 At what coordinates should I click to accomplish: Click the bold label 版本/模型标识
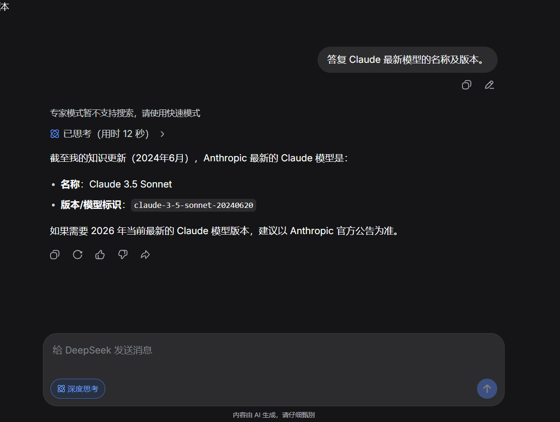point(91,205)
